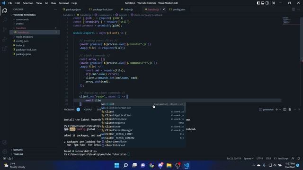Open the Help menu

point(74,3)
